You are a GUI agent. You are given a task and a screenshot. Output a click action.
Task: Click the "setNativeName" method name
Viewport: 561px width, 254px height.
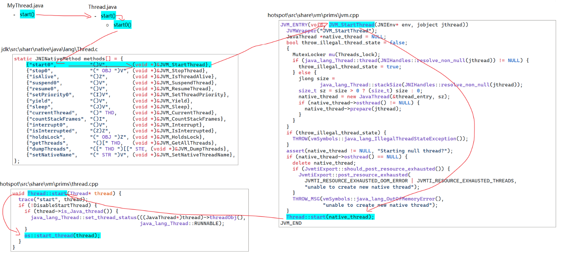52,155
